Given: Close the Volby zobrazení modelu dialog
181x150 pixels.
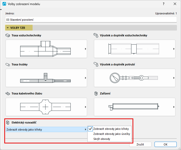Looking at the screenshot, I should [x=175, y=4].
